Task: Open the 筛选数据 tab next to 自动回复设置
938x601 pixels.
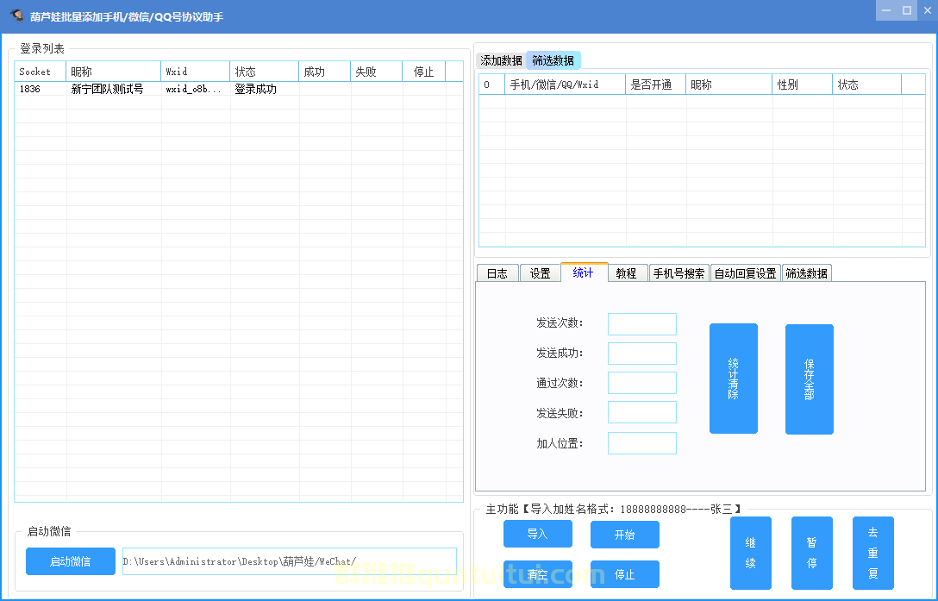Action: [806, 273]
